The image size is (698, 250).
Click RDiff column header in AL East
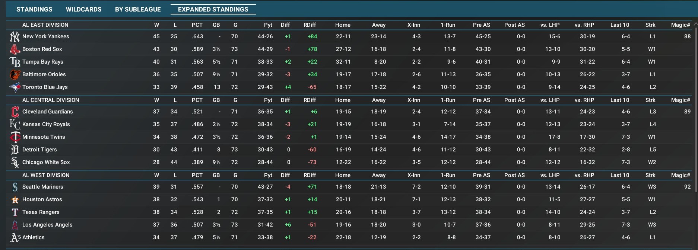pos(310,25)
